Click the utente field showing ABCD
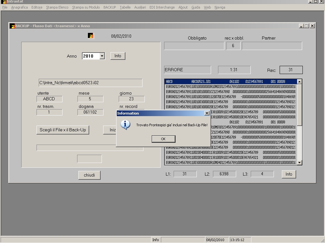 (49, 99)
